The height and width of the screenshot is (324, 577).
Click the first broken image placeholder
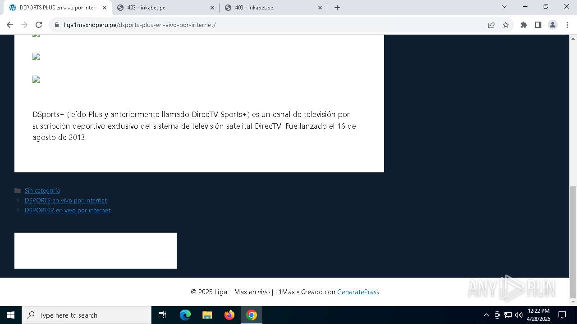pos(36,35)
